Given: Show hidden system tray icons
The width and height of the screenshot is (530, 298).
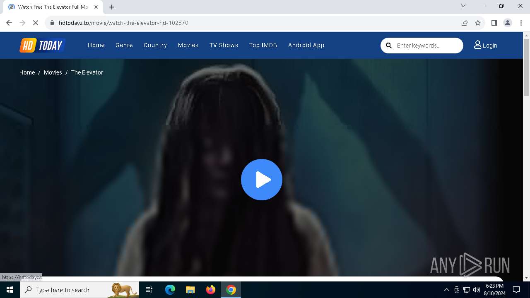Looking at the screenshot, I should 446,290.
